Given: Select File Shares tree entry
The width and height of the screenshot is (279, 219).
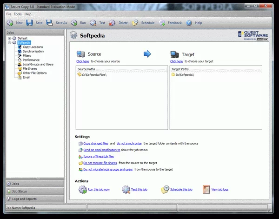Looking at the screenshot, I should [x=30, y=69].
